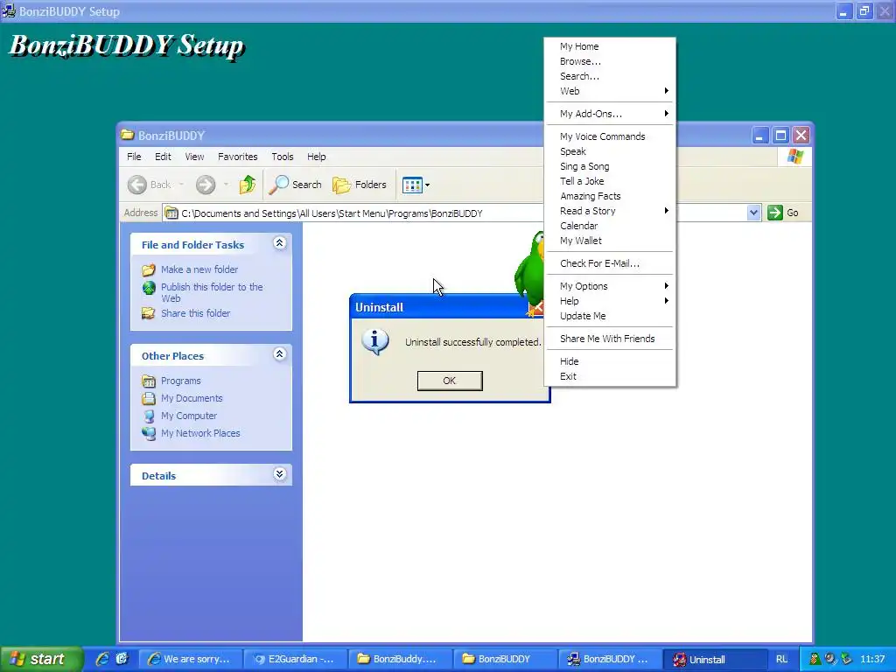Click the RU language indicator
This screenshot has width=896, height=672.
(x=781, y=659)
